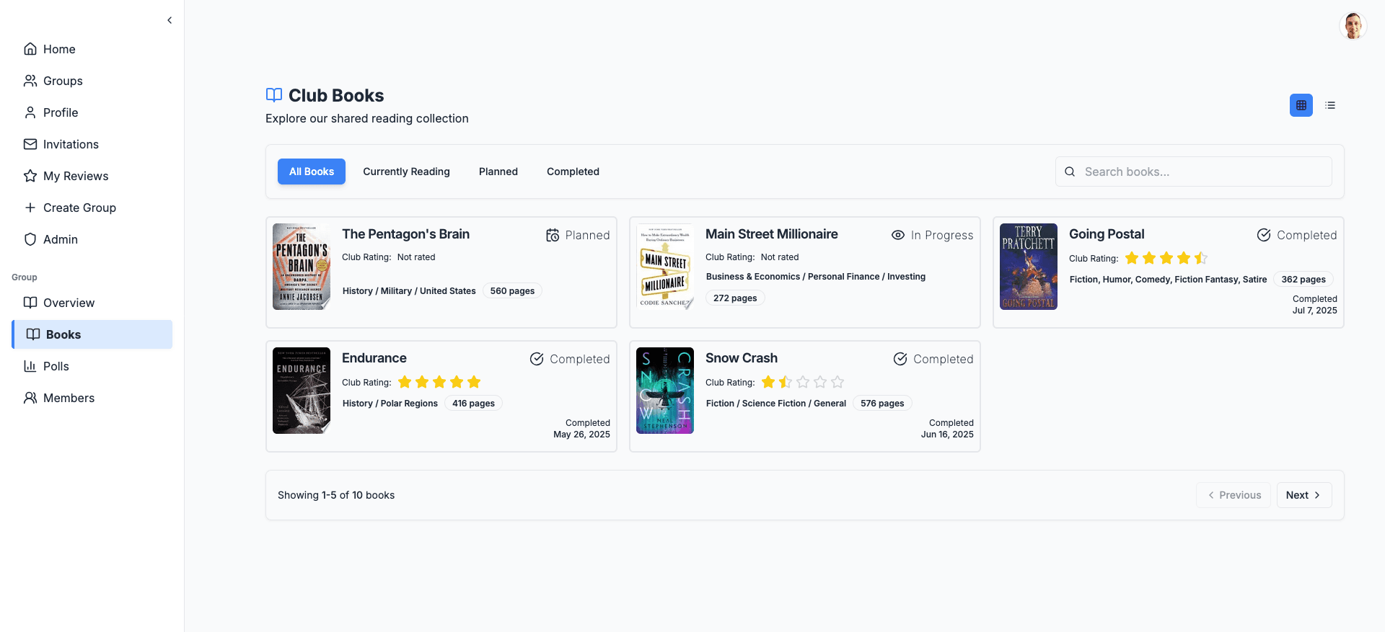
Task: Click Endurance's five-star club rating
Action: click(439, 382)
